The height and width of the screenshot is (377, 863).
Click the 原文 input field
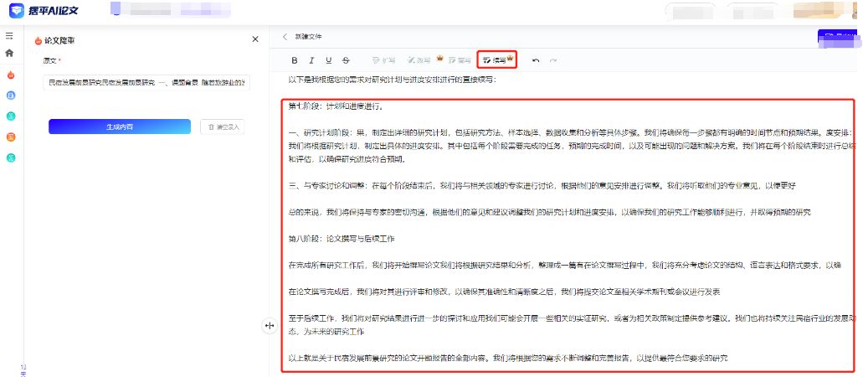(x=146, y=83)
